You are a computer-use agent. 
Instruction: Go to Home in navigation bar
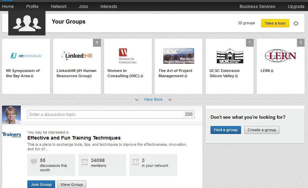tap(8, 7)
